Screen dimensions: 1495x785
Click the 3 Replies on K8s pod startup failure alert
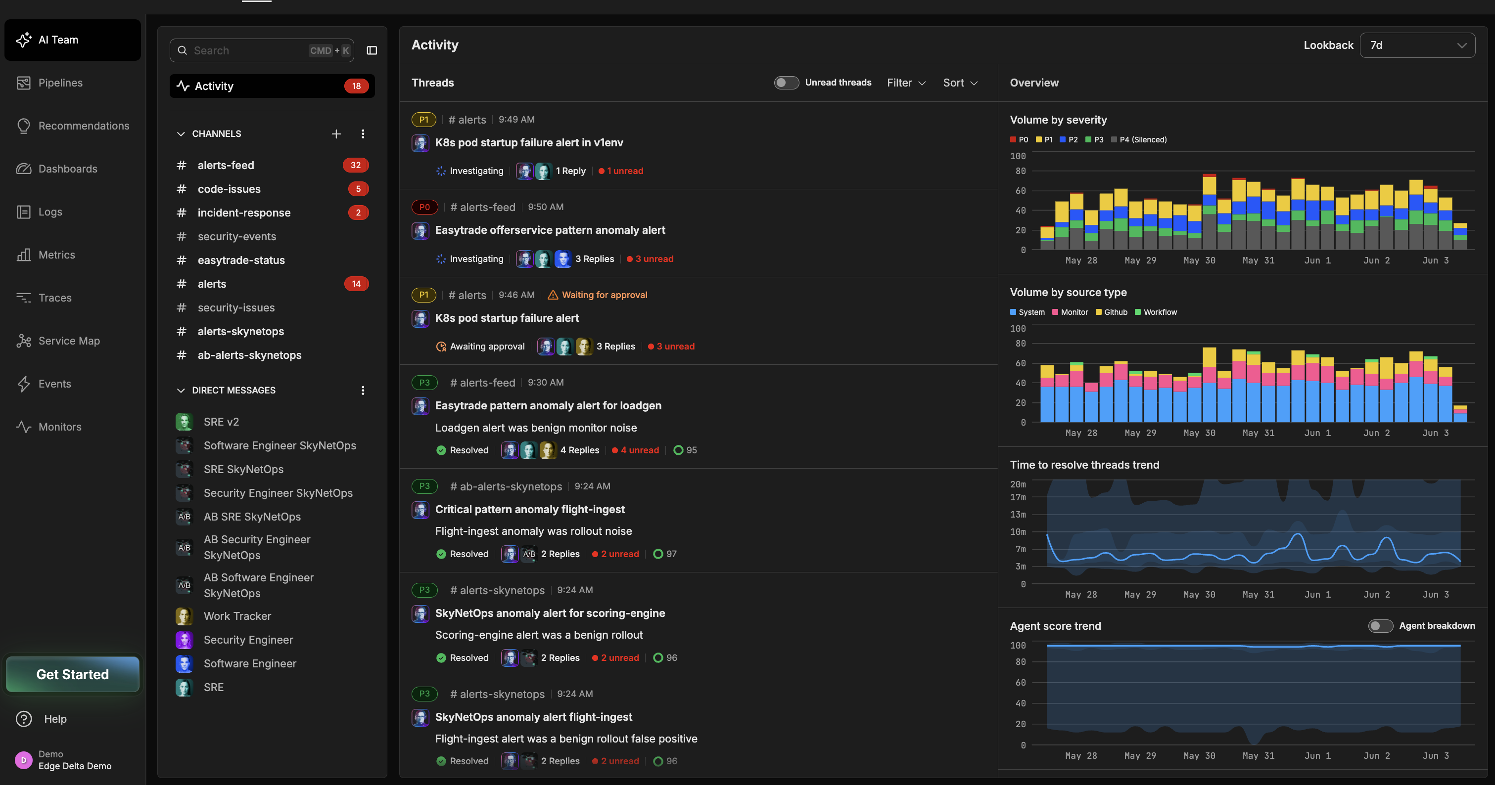pos(615,347)
